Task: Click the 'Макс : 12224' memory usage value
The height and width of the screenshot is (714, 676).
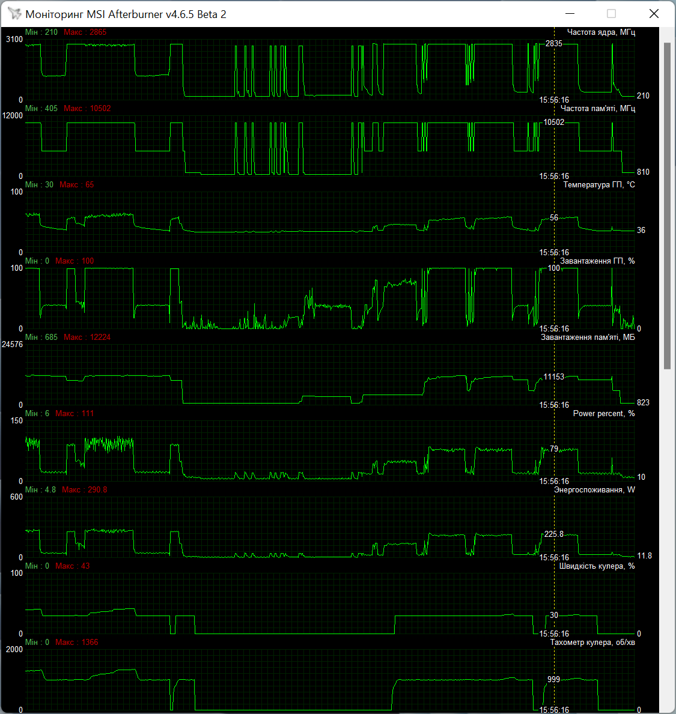Action: click(87, 337)
